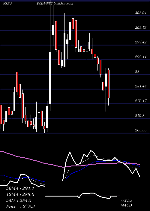The image size is (150, 211).
Task: Click inside the MACD inset chart
Action: click(82, 196)
